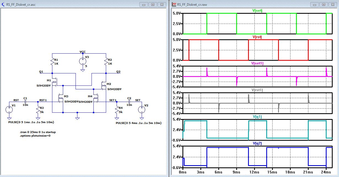The width and height of the screenshot is (339, 177).
Task: Click resistor R3 connected to RST1
Action: point(38,109)
